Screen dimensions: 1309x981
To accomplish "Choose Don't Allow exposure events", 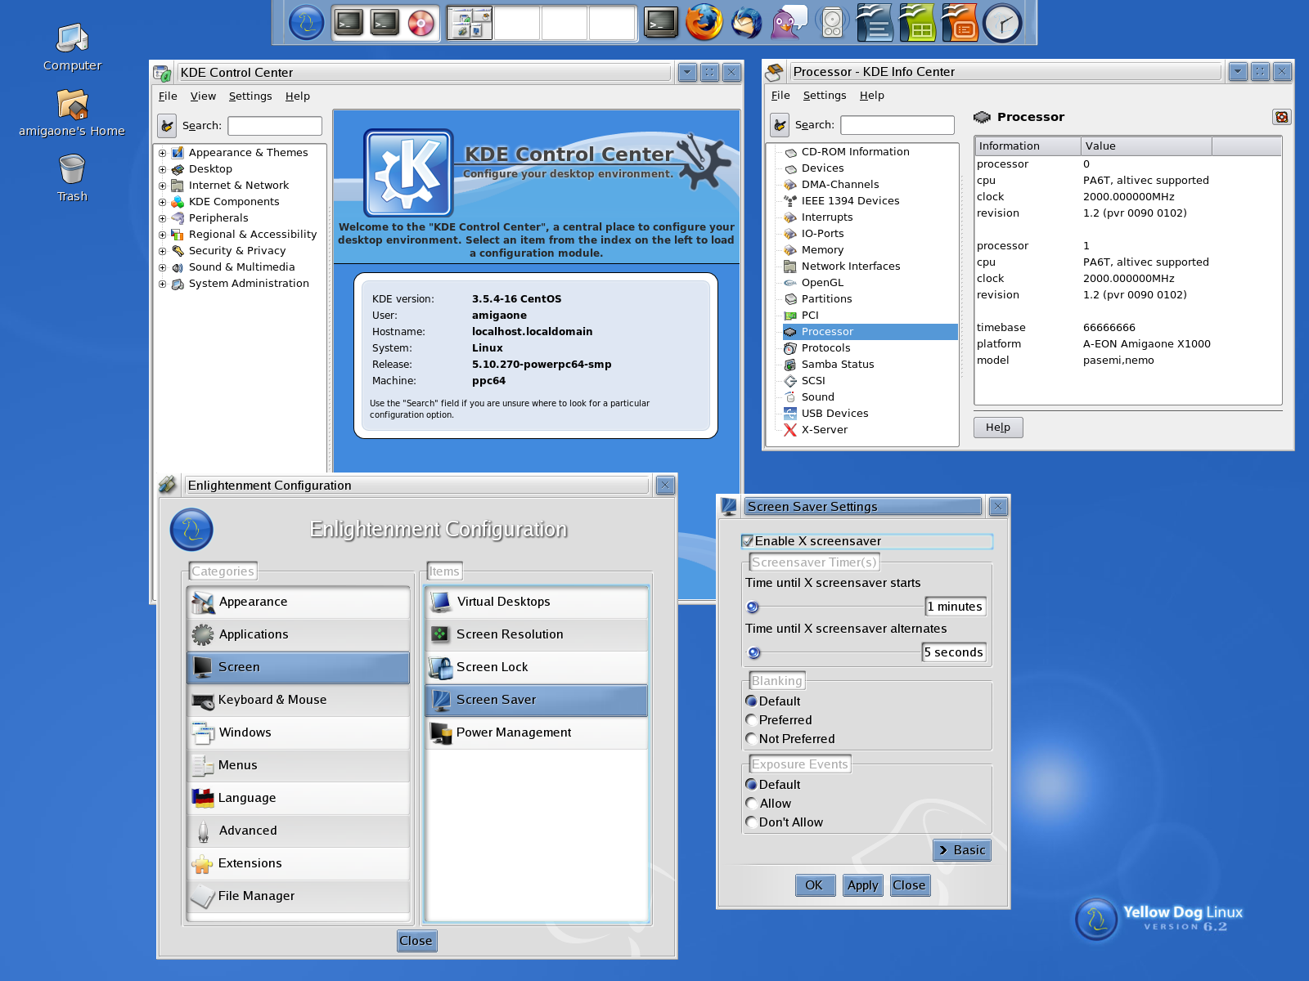I will [751, 822].
